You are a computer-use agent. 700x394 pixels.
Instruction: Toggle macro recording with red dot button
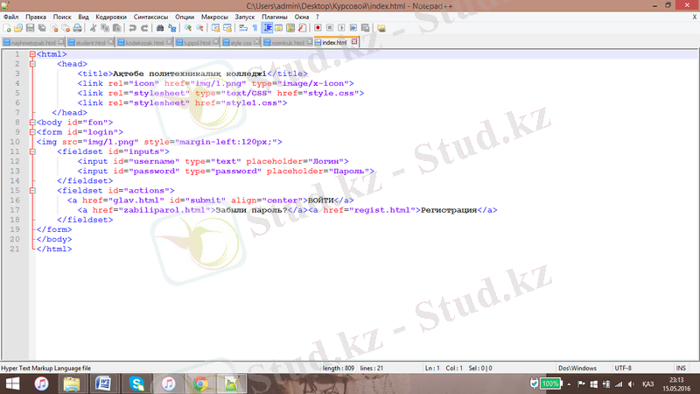(x=318, y=28)
